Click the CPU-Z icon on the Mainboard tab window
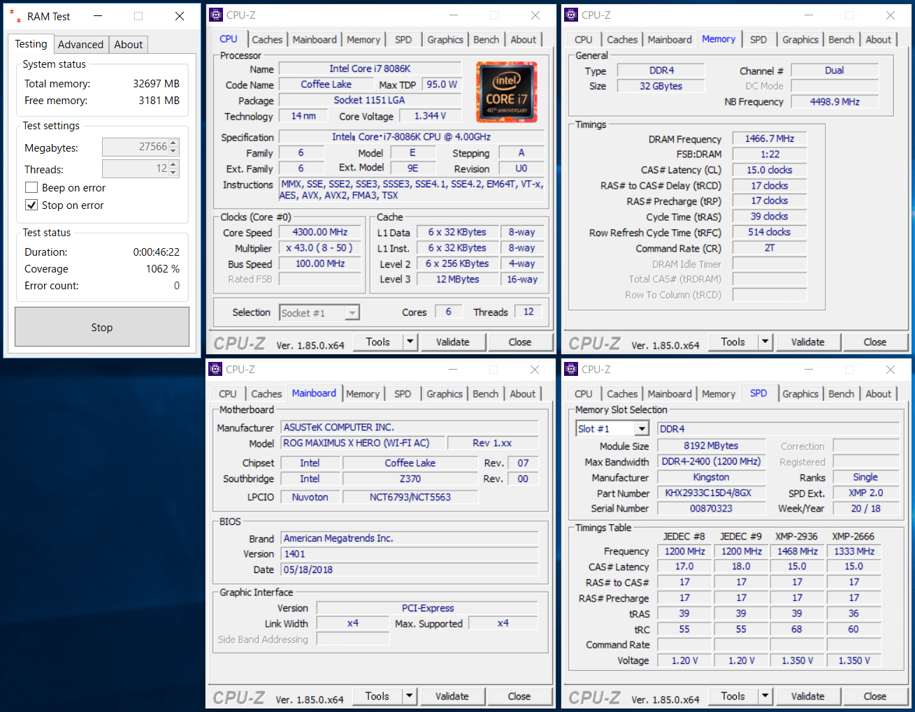Screen dimensions: 915x712 [215, 369]
